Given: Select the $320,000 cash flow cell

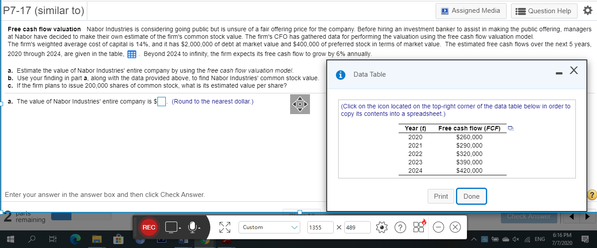Looking at the screenshot, I should coord(469,154).
